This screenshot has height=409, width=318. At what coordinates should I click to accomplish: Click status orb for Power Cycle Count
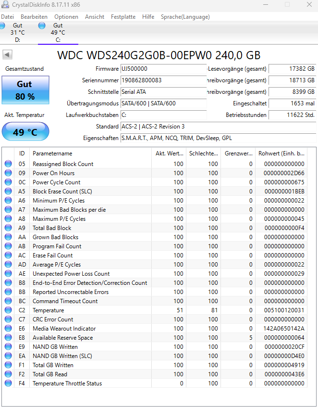(x=8, y=182)
